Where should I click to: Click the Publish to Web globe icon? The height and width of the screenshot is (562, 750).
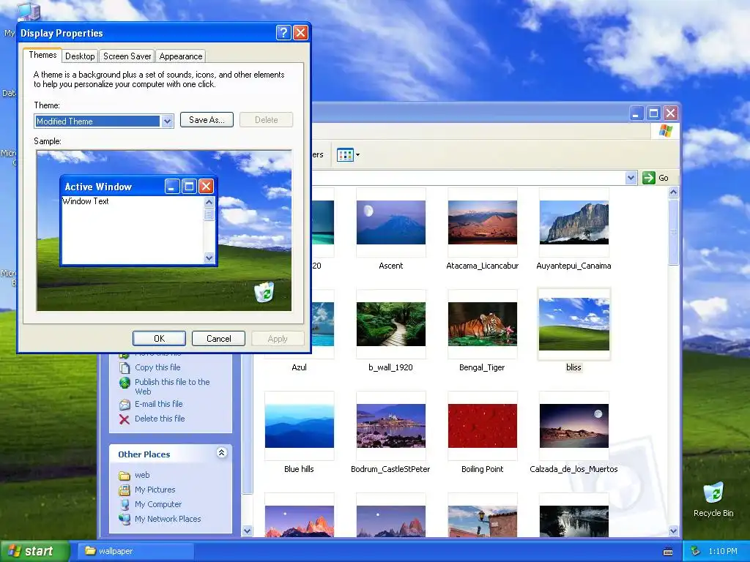point(125,383)
